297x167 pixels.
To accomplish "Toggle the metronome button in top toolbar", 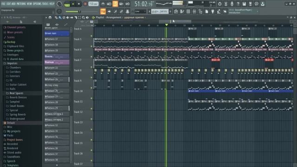I will pyautogui.click(x=103, y=4).
